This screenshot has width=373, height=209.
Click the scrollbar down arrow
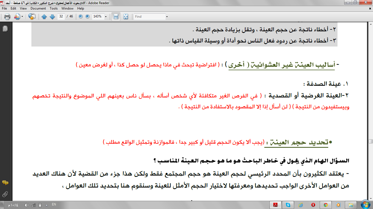(371, 198)
